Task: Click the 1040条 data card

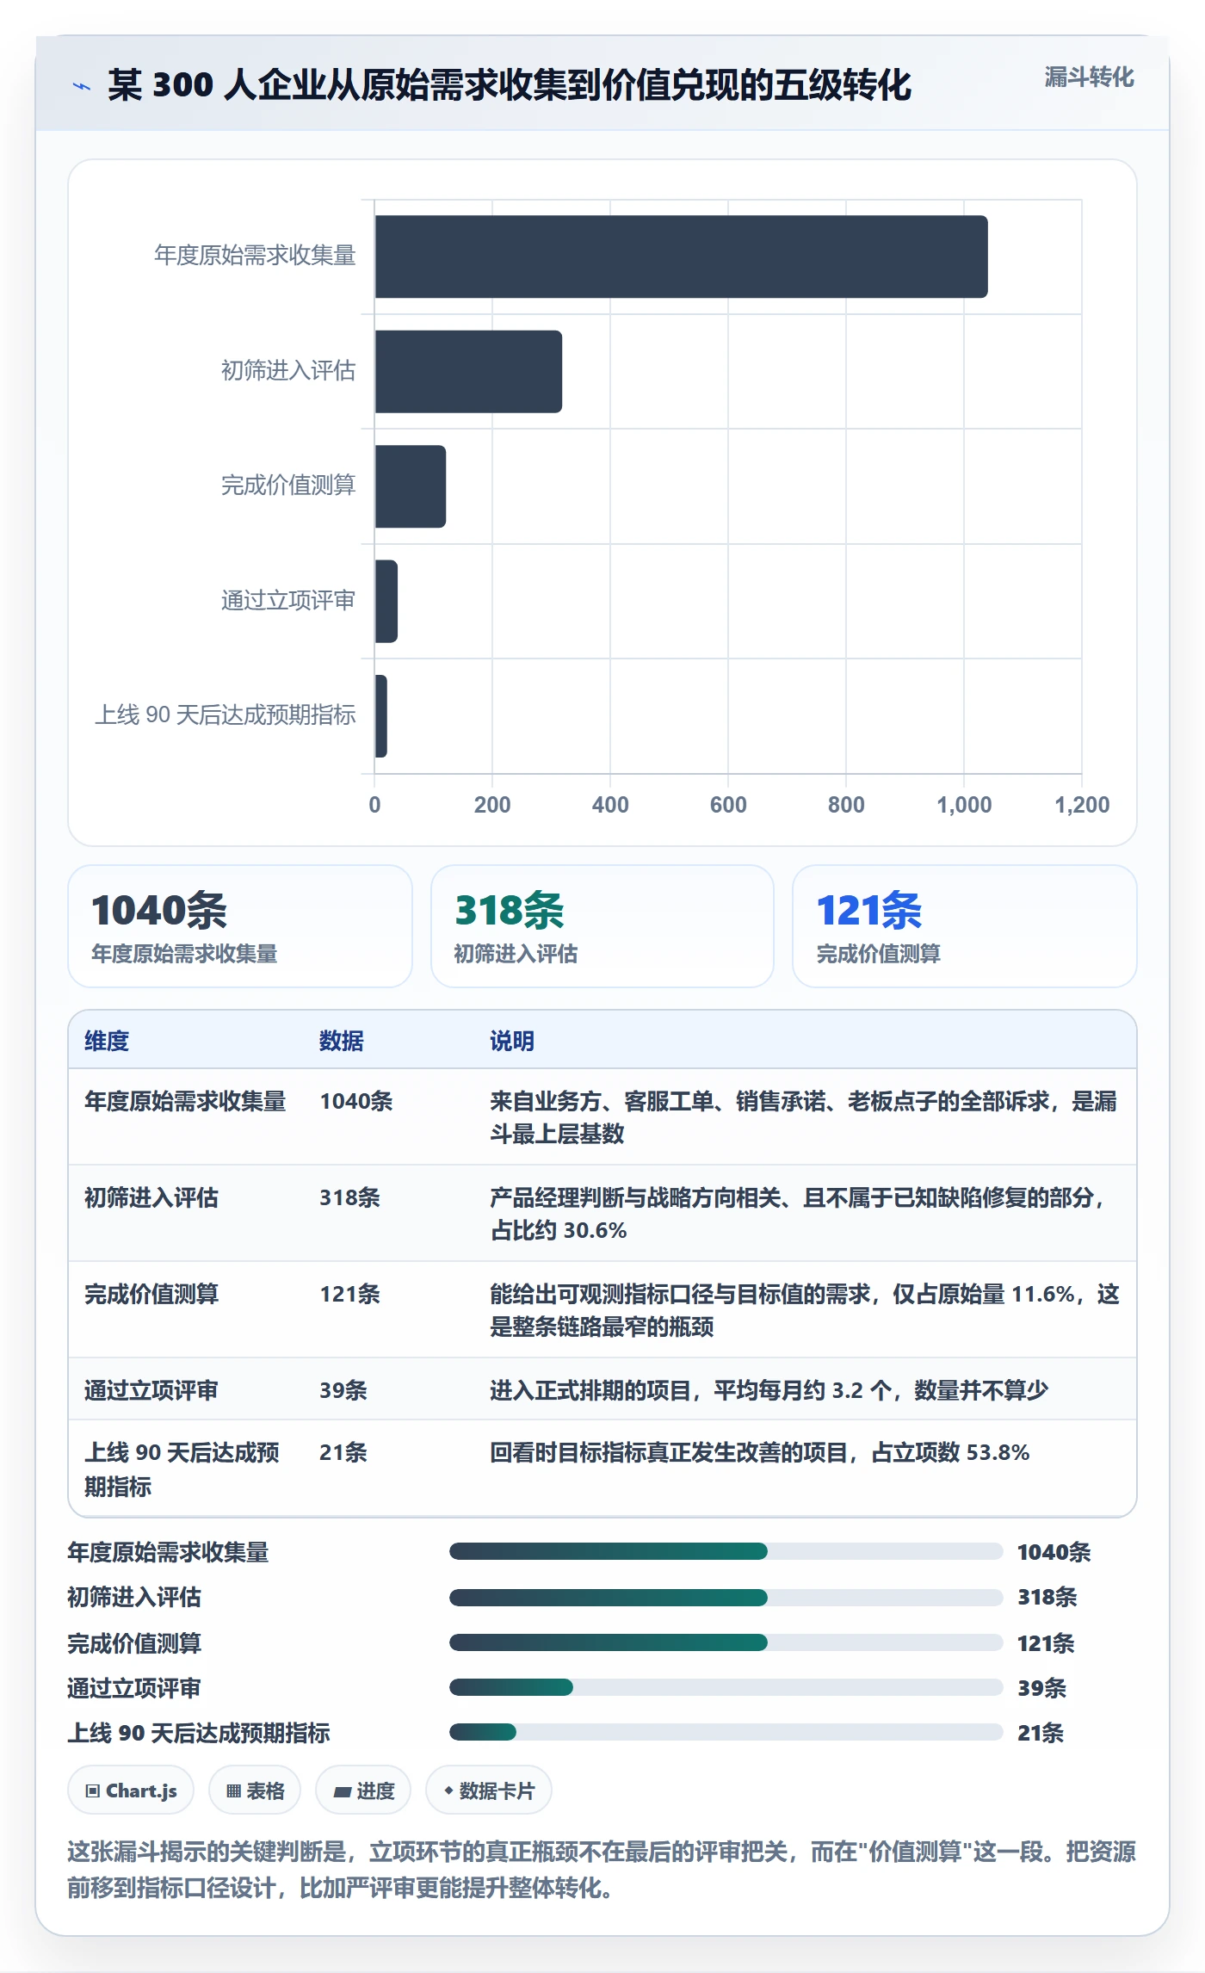Action: 240,926
